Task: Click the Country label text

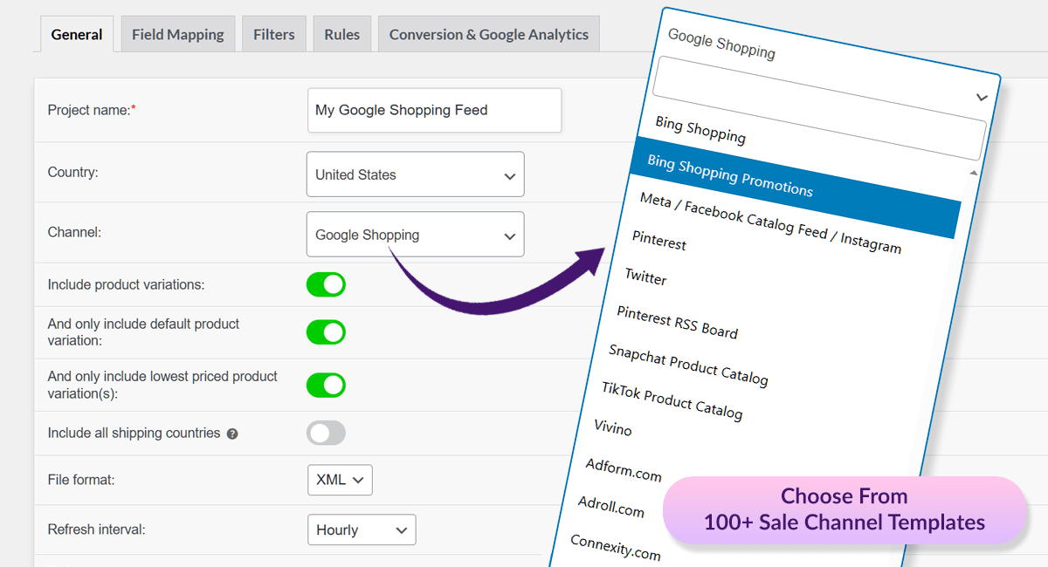Action: pyautogui.click(x=73, y=172)
